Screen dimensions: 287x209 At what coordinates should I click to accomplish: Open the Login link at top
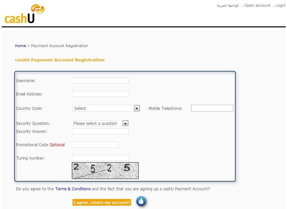pyautogui.click(x=280, y=5)
